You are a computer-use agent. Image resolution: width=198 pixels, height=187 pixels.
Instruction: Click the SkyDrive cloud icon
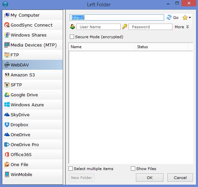7,115
